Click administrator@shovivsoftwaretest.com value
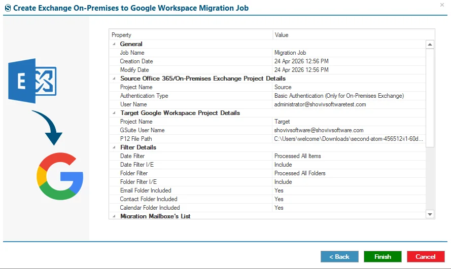 (x=320, y=104)
